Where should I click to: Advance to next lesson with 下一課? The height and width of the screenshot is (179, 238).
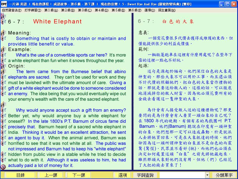[x=78, y=175]
